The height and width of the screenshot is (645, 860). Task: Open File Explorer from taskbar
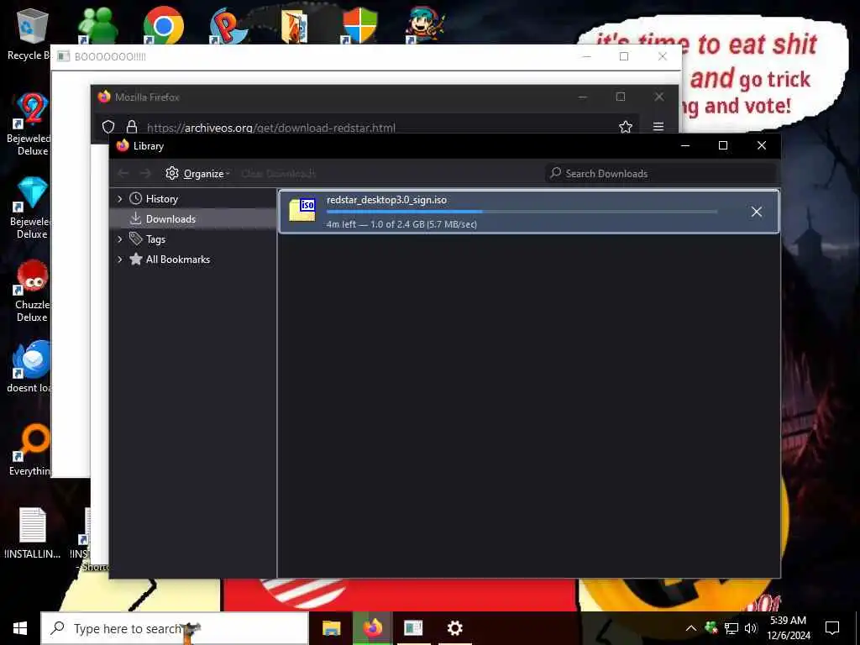click(331, 628)
